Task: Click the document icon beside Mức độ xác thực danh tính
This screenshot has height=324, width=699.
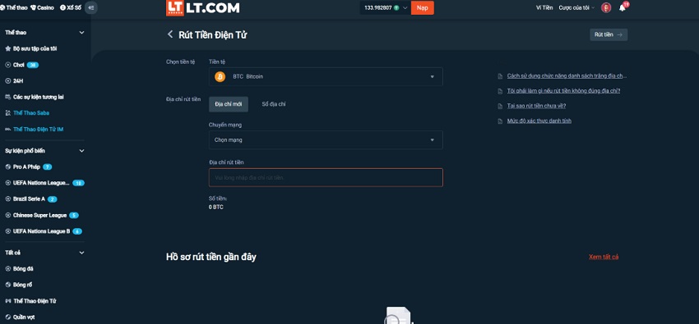Action: 500,121
